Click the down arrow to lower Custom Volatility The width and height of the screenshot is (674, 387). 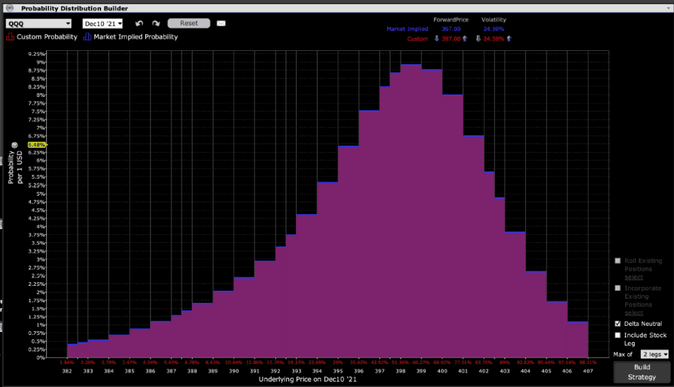tap(479, 38)
